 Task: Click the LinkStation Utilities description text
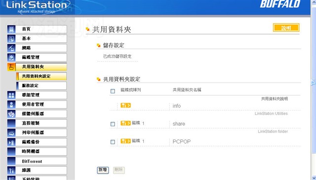pyautogui.click(x=271, y=113)
